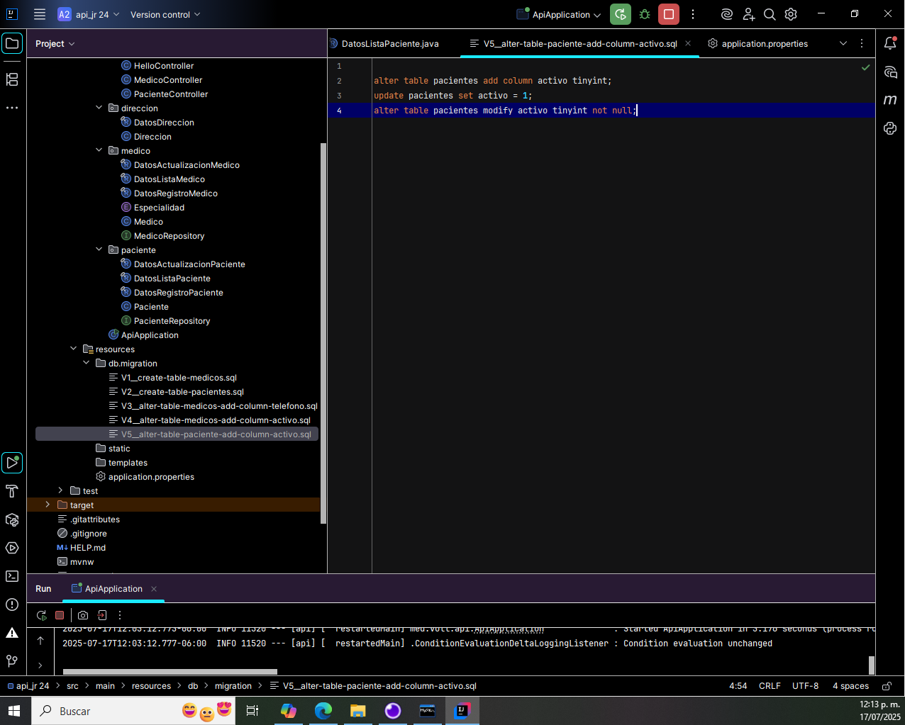
Task: Open the Structure tool window
Action: tap(12, 79)
